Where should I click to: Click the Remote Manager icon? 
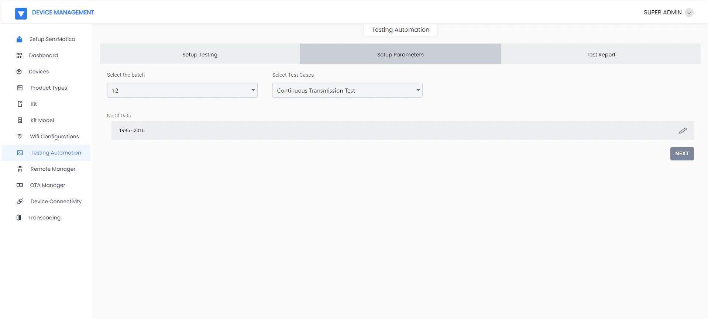pyautogui.click(x=20, y=169)
